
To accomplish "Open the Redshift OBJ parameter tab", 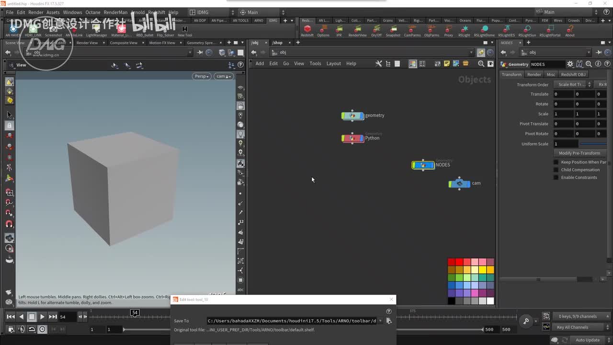I will 573,75.
